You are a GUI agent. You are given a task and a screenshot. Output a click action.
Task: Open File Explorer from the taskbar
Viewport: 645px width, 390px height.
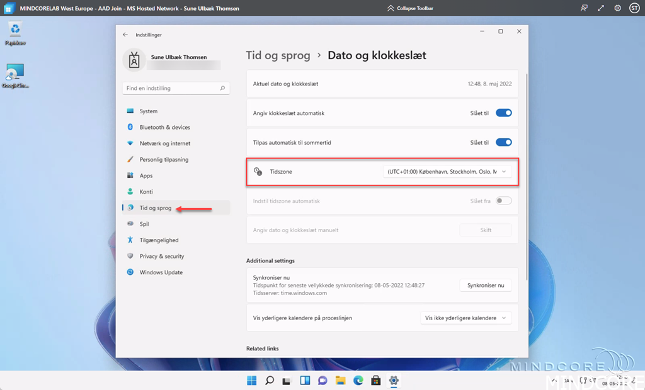pyautogui.click(x=341, y=380)
